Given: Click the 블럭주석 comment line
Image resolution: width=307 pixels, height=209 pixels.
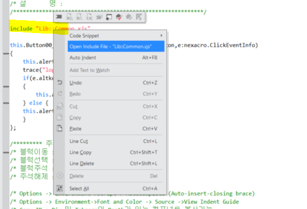Looking at the screenshot, I should pos(31,168).
